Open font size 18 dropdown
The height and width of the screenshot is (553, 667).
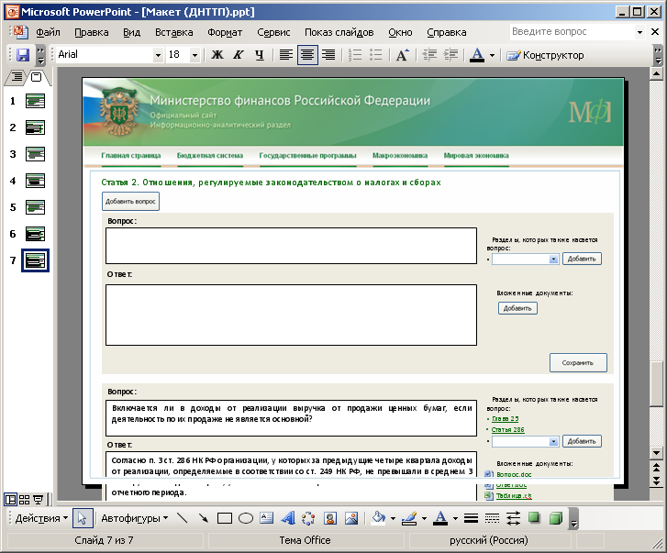pyautogui.click(x=195, y=55)
